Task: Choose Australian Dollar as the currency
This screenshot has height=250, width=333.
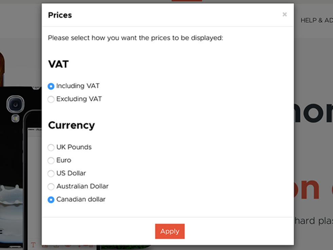Action: tap(51, 186)
